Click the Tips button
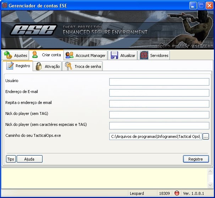The height and width of the screenshot is (198, 215). click(x=11, y=159)
